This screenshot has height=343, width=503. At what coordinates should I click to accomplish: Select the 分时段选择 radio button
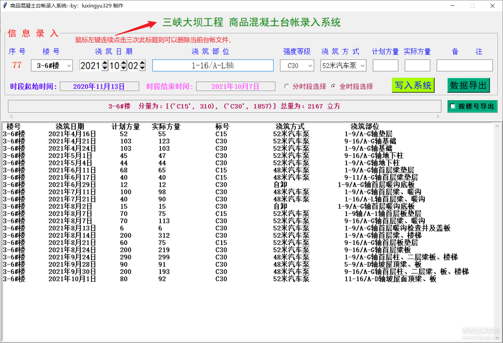coord(287,86)
